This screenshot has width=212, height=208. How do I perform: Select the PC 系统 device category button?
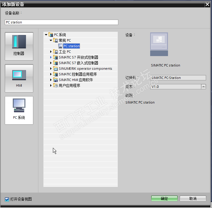[x=19, y=110]
